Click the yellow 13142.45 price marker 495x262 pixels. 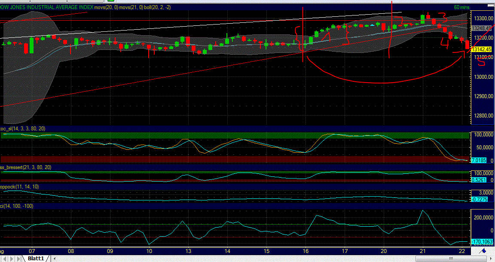(480, 49)
